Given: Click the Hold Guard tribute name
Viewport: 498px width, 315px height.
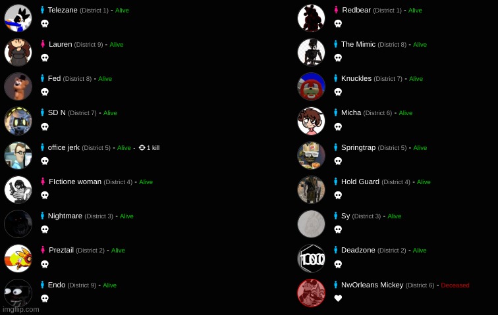Looking at the screenshot, I should (360, 182).
